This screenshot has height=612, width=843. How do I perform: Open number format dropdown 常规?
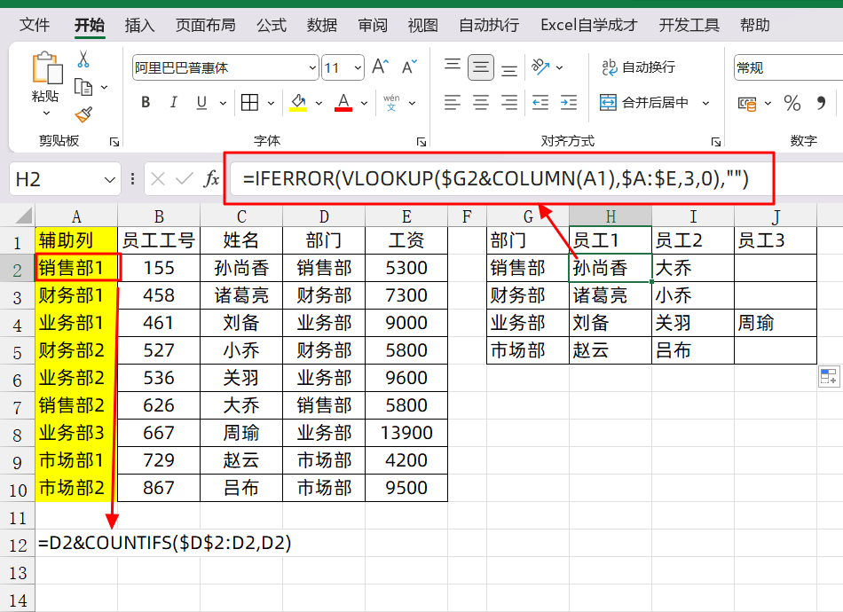pyautogui.click(x=788, y=67)
